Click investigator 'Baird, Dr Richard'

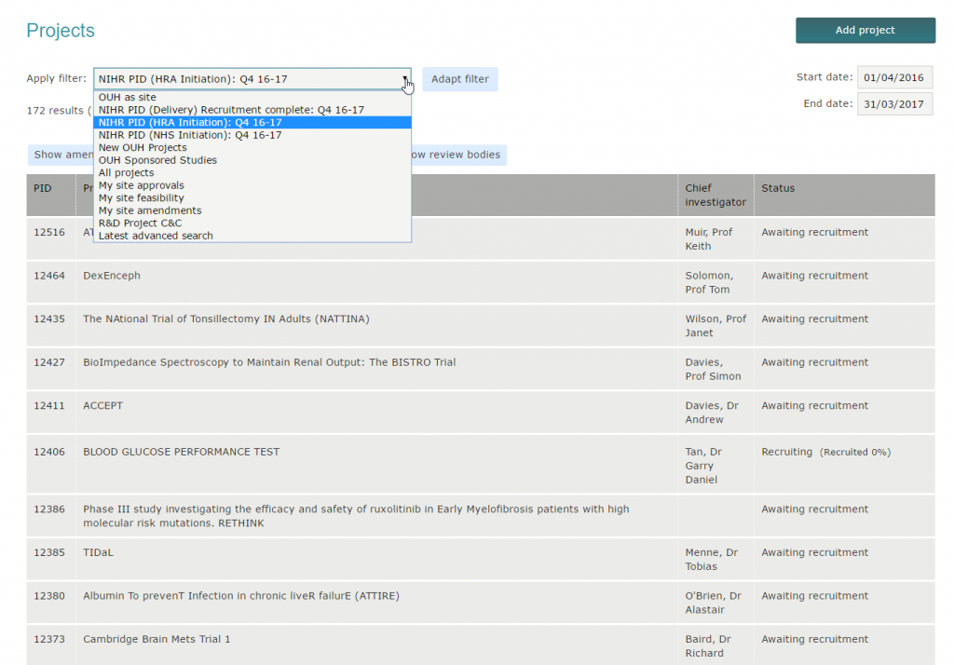tap(708, 646)
